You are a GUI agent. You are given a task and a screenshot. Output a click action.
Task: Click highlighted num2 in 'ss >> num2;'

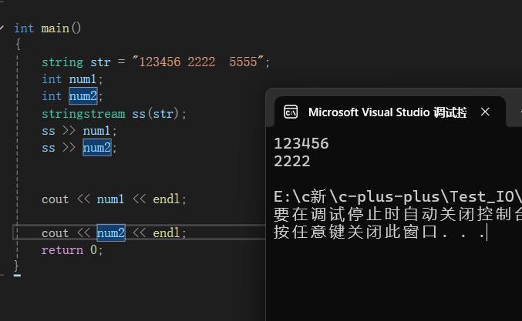tap(97, 148)
